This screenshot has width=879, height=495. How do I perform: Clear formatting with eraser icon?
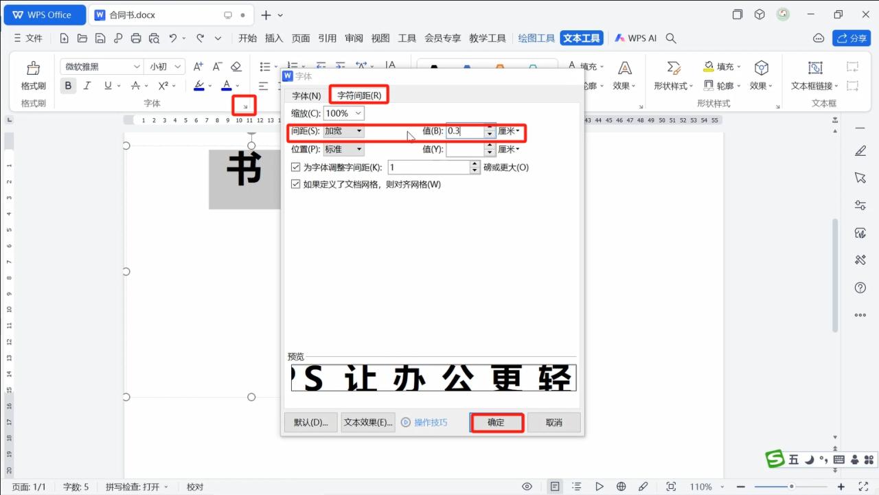pos(236,67)
